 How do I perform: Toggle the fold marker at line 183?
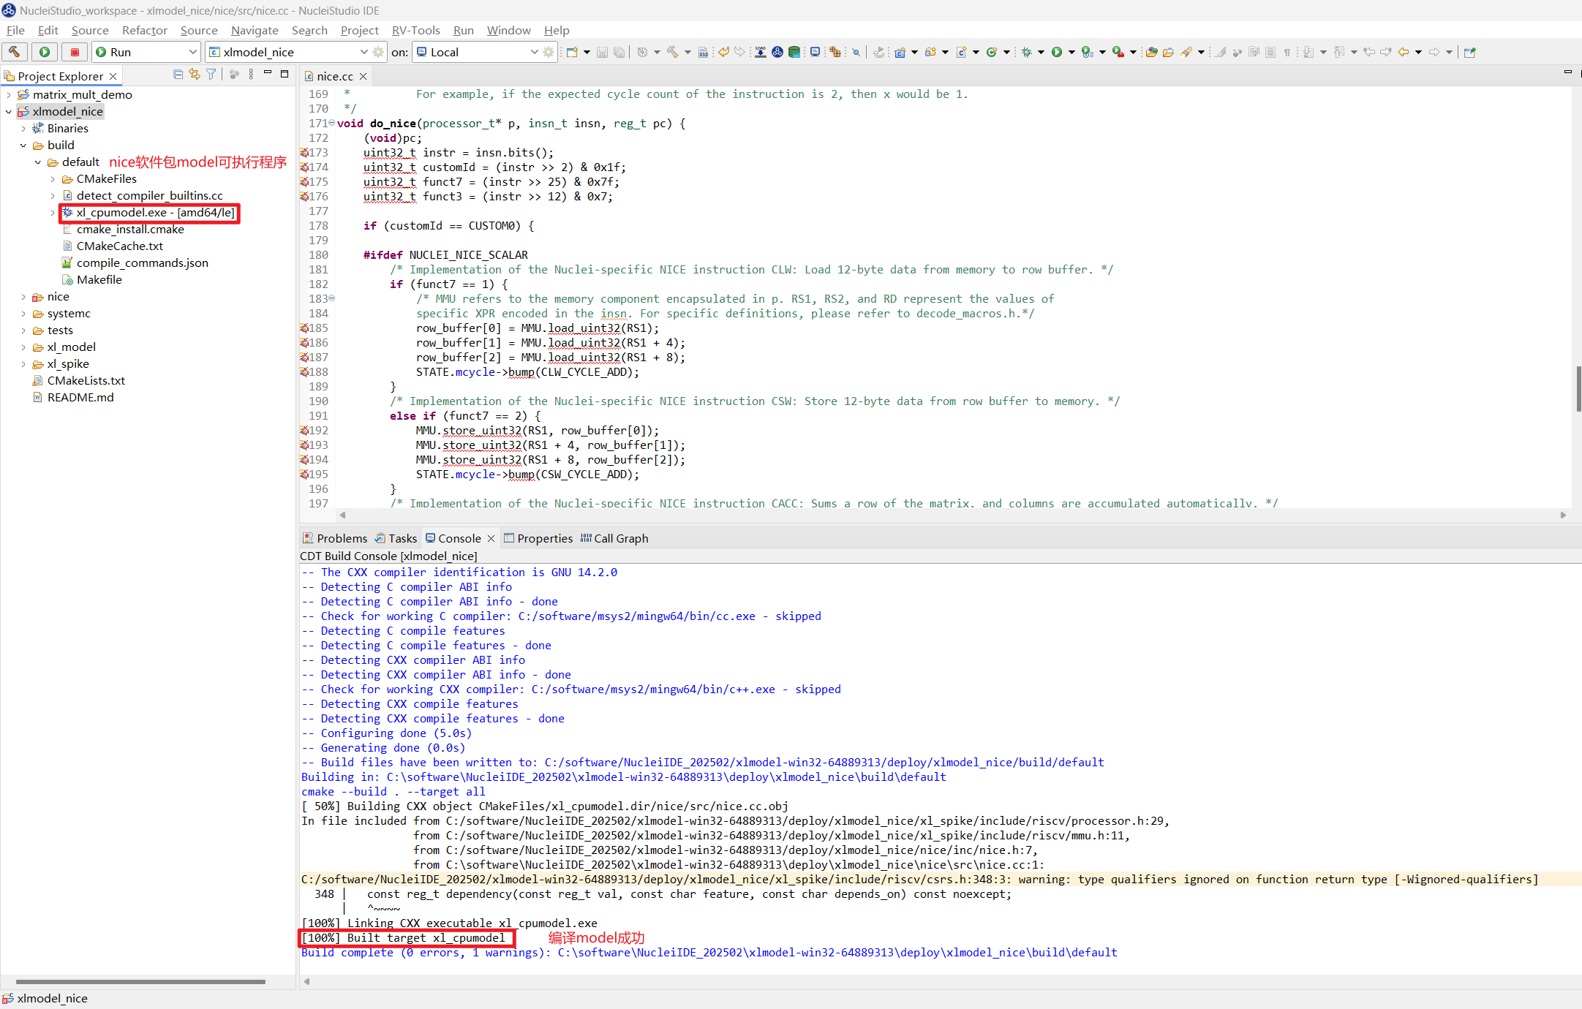pos(332,298)
